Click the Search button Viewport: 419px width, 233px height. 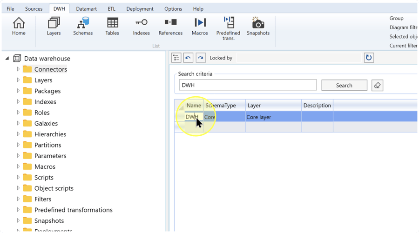pos(344,86)
